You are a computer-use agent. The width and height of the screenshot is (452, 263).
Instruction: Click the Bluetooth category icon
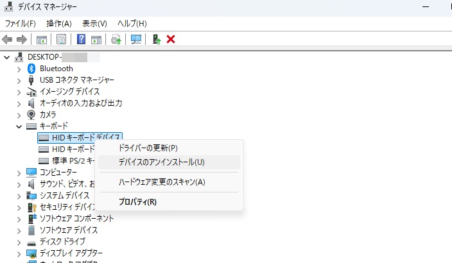[31, 69]
